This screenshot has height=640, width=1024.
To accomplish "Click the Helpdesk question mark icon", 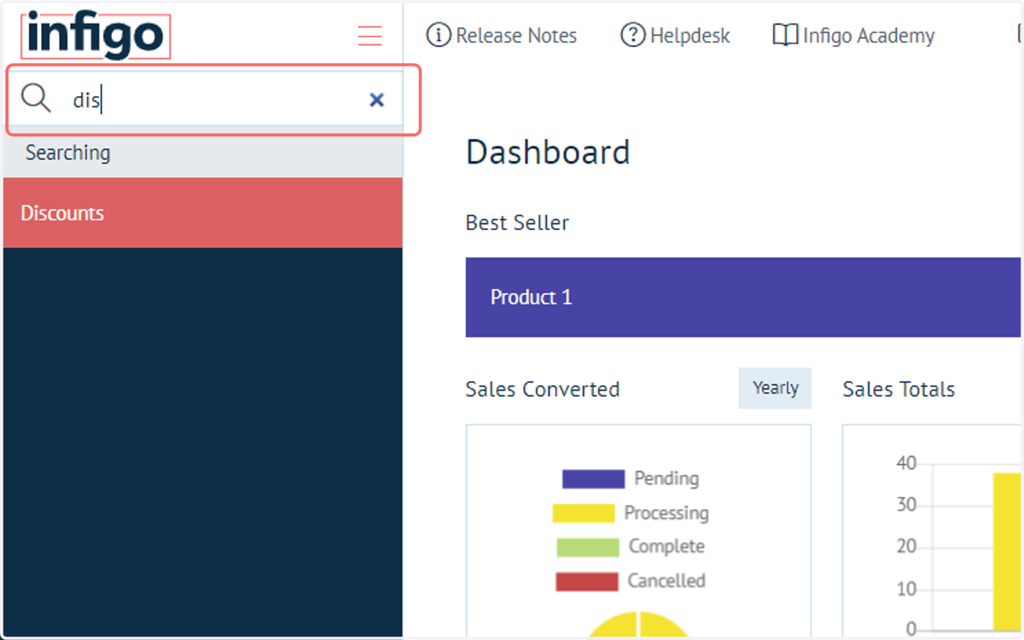I will coord(632,35).
